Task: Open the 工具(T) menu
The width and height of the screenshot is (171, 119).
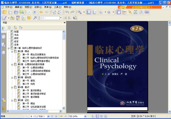Action: (58, 7)
